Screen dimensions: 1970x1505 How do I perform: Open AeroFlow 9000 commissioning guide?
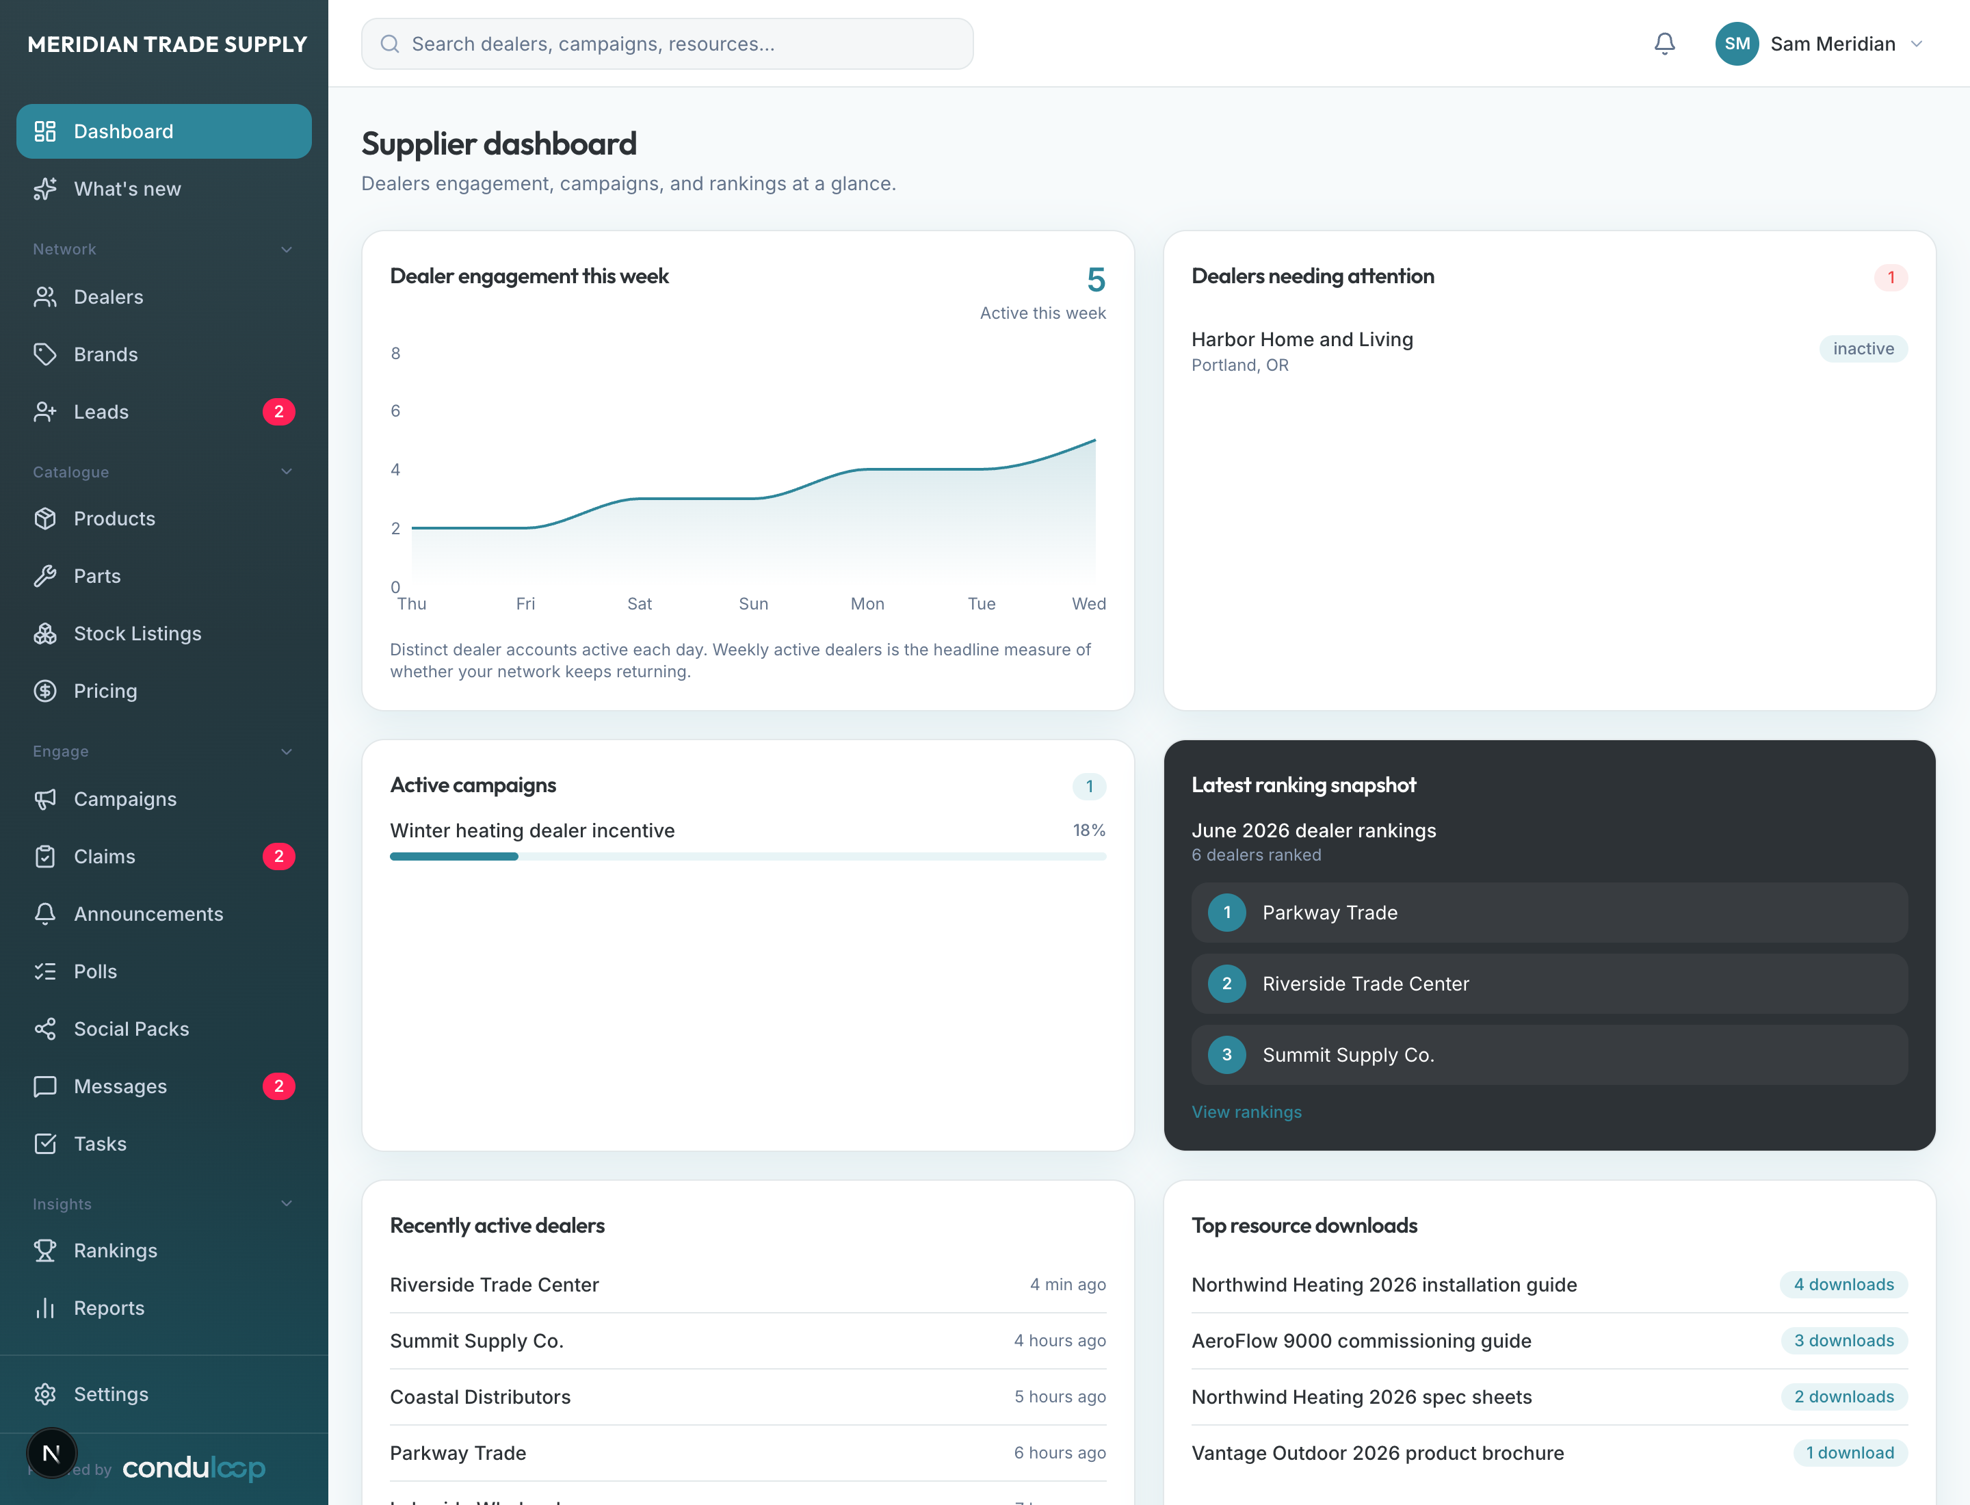(1362, 1341)
